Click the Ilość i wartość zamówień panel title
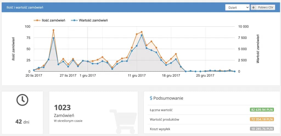 [x=25, y=7]
